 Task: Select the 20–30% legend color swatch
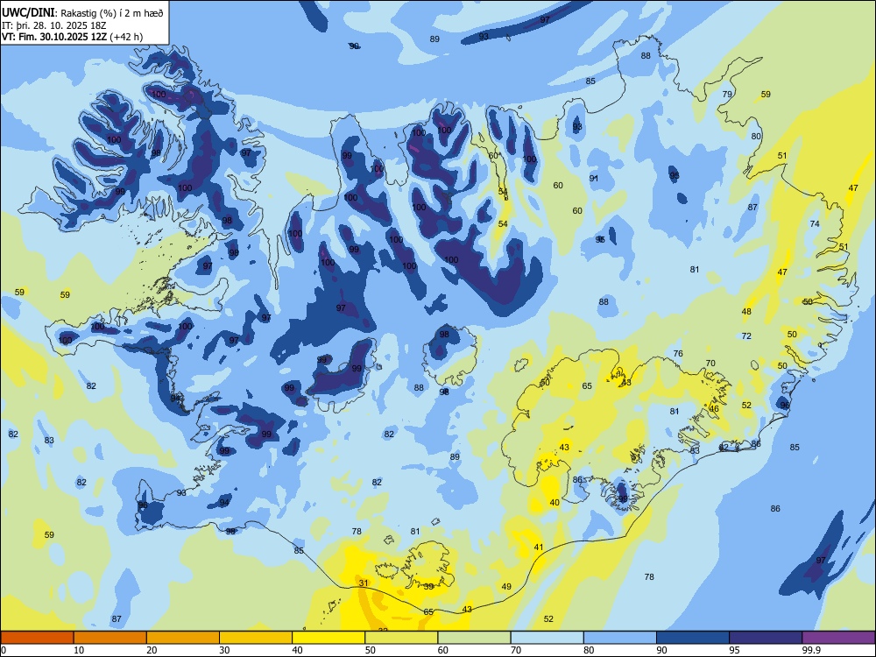point(183,638)
